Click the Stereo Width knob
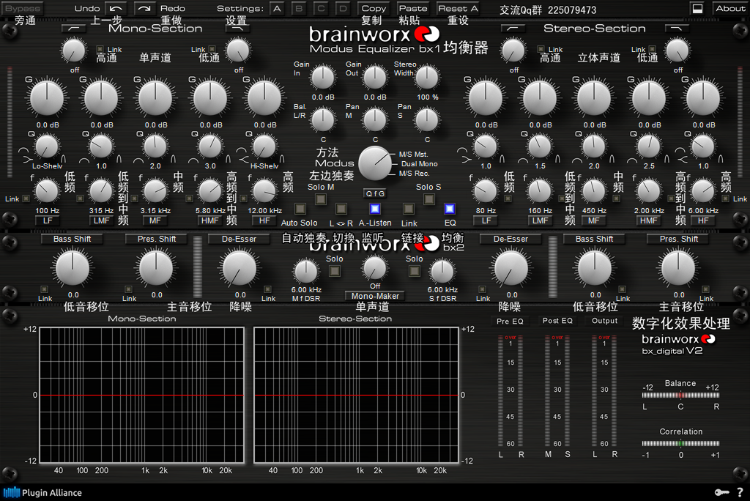This screenshot has height=501, width=750. pyautogui.click(x=426, y=77)
